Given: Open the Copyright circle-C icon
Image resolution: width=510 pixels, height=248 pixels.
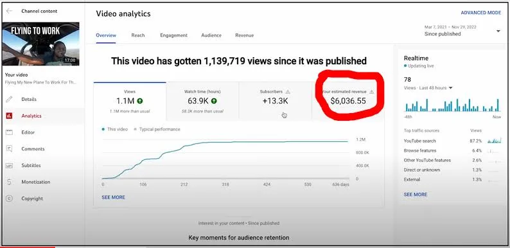Looking at the screenshot, I should coord(9,198).
